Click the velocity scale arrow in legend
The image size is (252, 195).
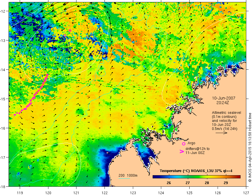[221, 133]
